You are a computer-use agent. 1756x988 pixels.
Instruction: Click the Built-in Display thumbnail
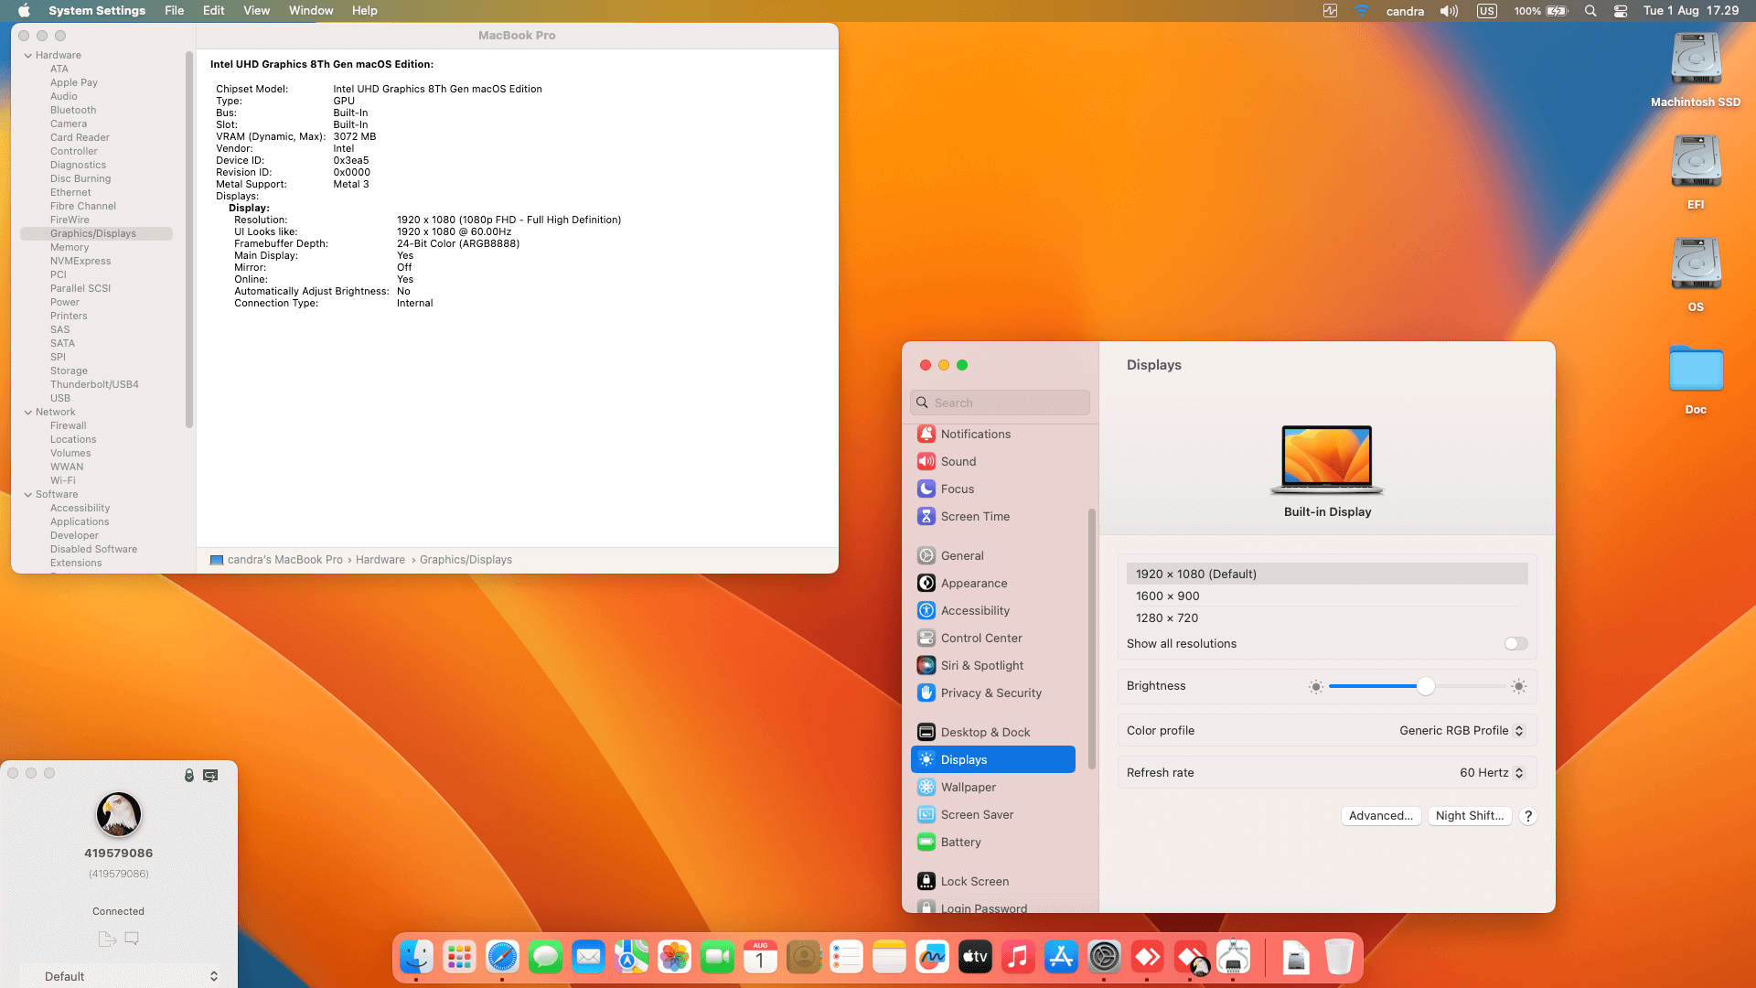click(x=1327, y=459)
